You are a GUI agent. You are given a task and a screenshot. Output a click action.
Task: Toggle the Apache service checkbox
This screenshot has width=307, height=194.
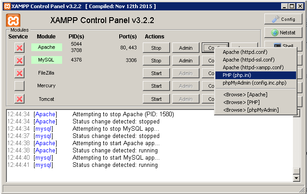click(19, 48)
